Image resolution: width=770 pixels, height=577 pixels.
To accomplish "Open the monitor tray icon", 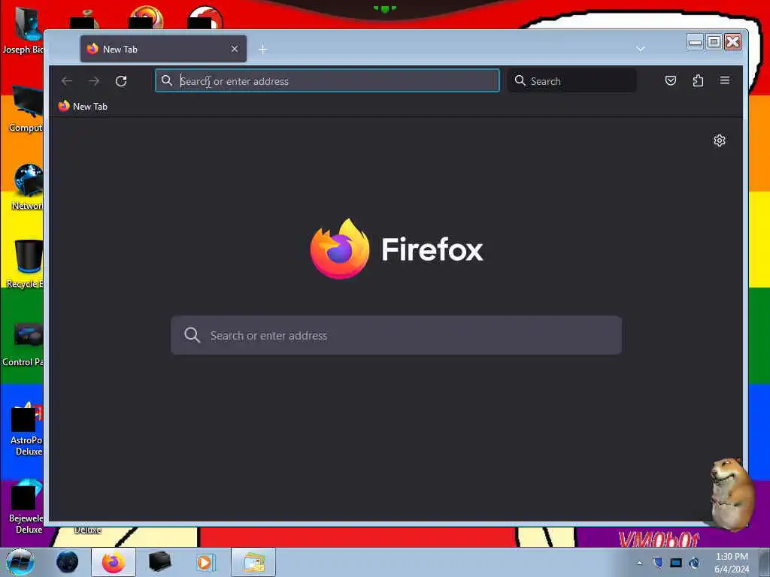I will (676, 563).
